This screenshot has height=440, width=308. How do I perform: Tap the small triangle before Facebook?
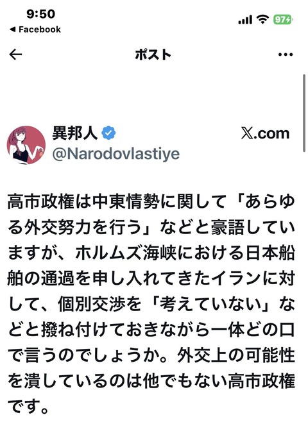(12, 30)
